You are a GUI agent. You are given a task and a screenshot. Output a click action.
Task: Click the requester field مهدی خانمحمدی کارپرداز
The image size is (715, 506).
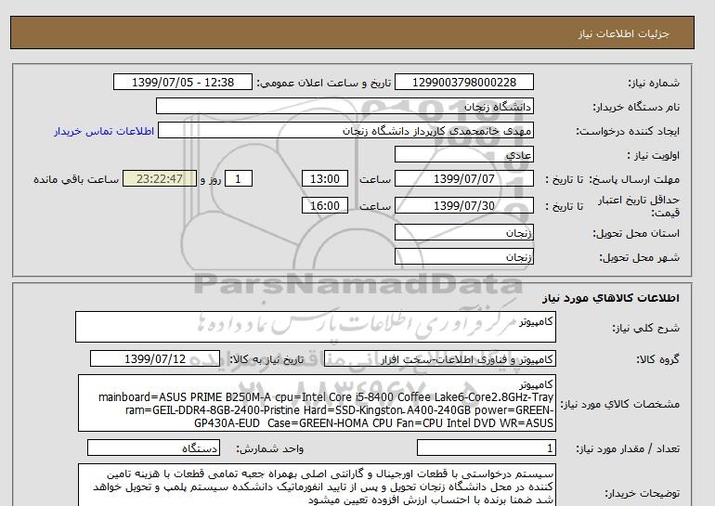tap(345, 131)
